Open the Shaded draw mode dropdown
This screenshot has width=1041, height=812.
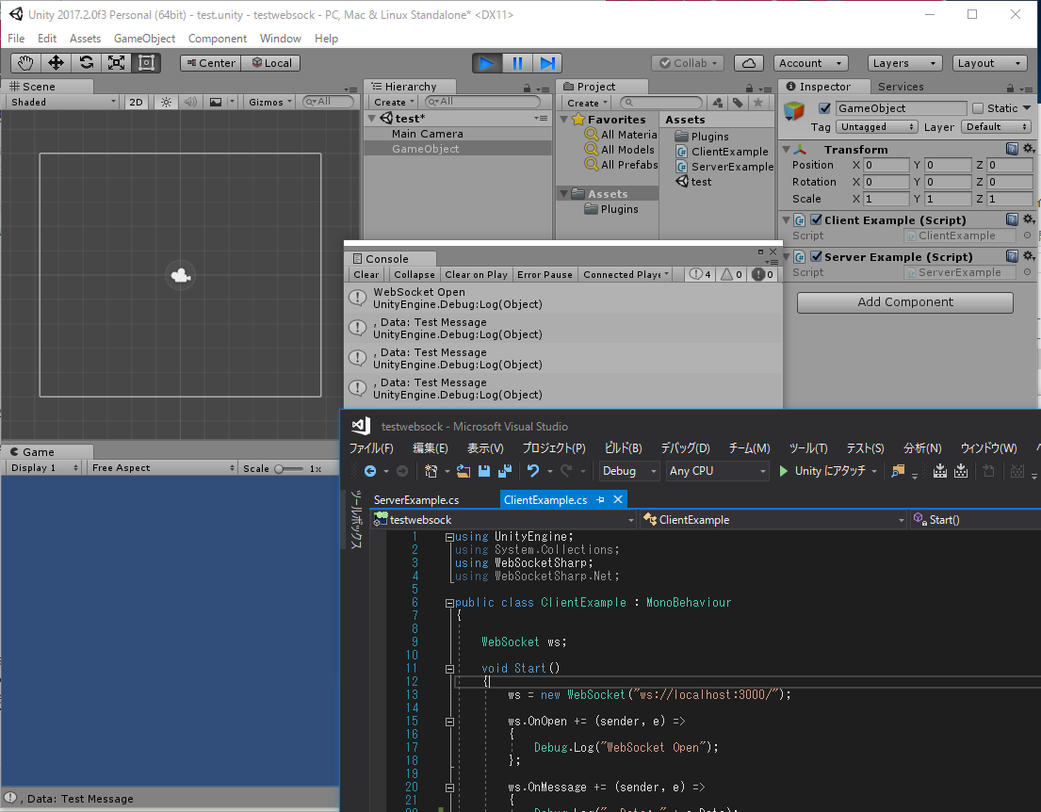pos(61,102)
